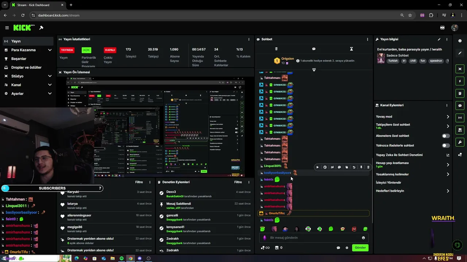Open Başarılar in the sidebar
467x262 pixels.
tap(28, 59)
